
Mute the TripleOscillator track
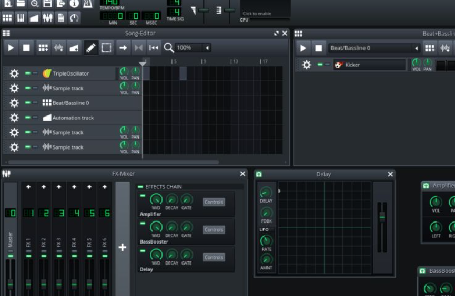(x=27, y=73)
